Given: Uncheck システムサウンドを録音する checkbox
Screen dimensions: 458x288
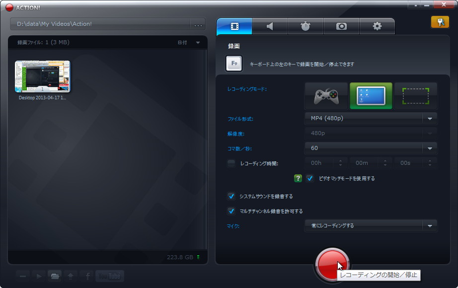Looking at the screenshot, I should 231,196.
